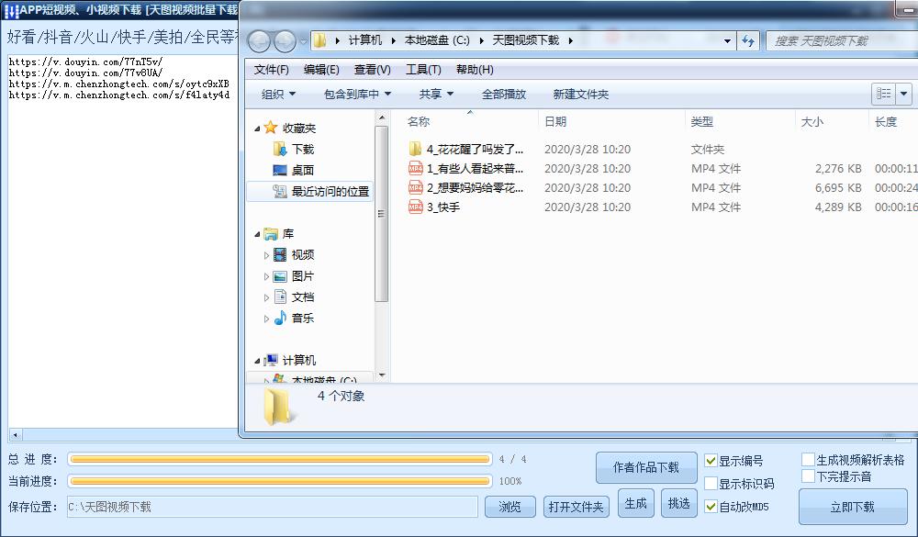Open the 编辑(E) menu
The image size is (918, 537).
321,70
